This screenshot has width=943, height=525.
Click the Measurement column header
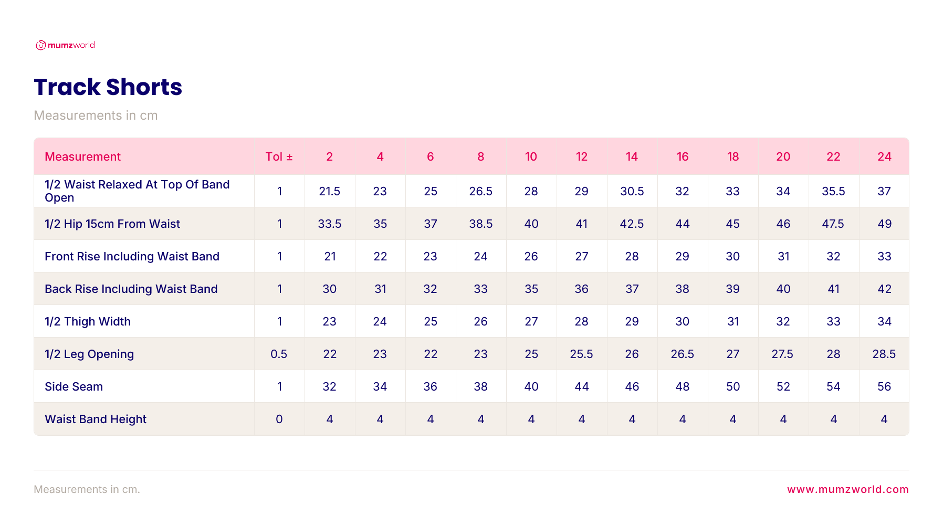[83, 156]
